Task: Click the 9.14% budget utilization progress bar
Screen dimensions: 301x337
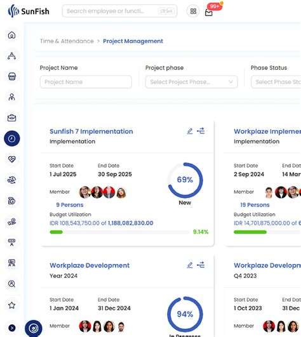Action: (119, 232)
